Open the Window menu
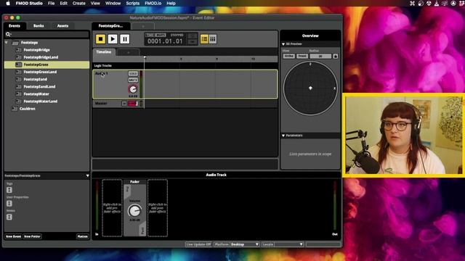Image resolution: width=465 pixels, height=261 pixels. point(113,3)
